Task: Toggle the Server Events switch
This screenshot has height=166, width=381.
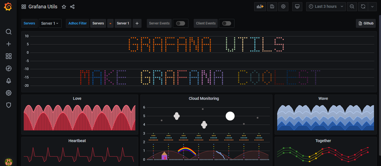Action: click(x=181, y=23)
